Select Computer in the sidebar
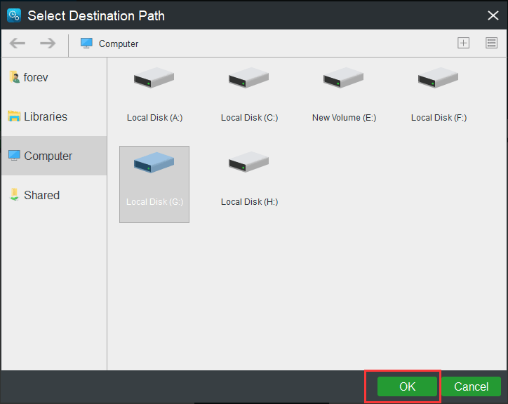Viewport: 508px width, 404px height. (48, 156)
